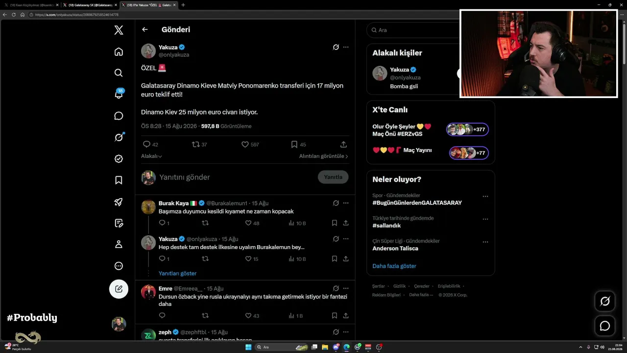627x353 pixels.
Task: Reply to Emre's comment
Action: pos(162,316)
